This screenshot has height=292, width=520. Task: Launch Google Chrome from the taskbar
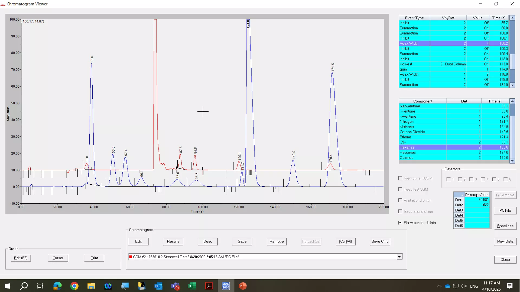[74, 286]
